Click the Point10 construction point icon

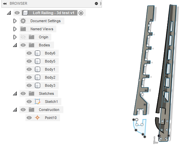[38, 118]
